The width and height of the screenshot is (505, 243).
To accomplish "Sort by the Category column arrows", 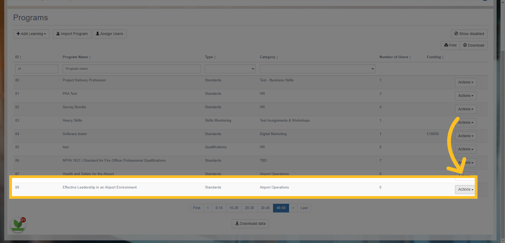I will tap(277, 57).
